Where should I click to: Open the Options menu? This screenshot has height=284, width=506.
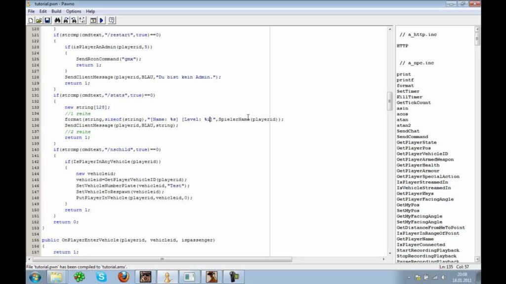click(x=74, y=11)
